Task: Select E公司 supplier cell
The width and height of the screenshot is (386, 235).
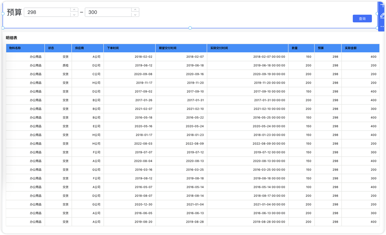Action: coord(88,126)
